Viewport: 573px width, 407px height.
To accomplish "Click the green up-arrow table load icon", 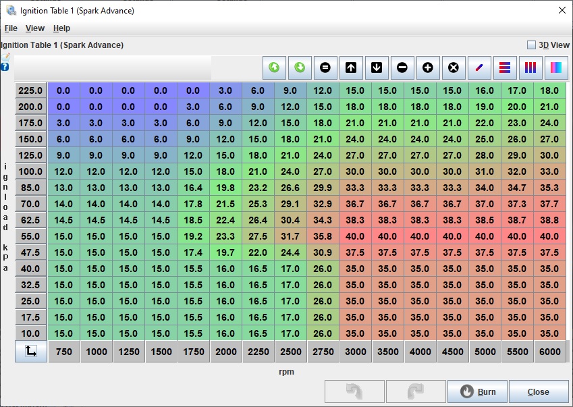I will 274,67.
